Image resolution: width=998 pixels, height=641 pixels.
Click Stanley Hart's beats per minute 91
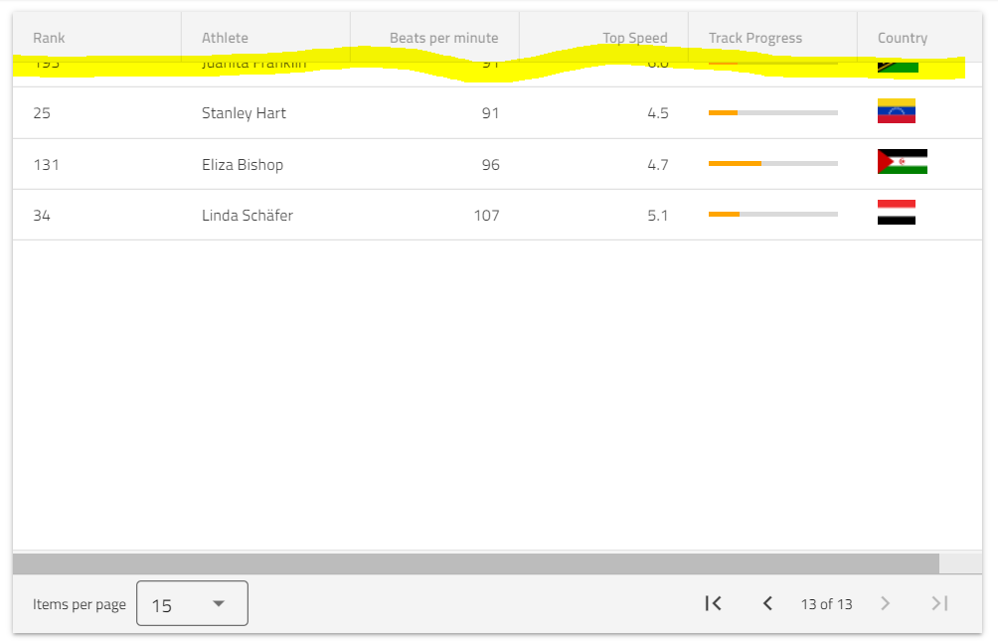click(490, 112)
